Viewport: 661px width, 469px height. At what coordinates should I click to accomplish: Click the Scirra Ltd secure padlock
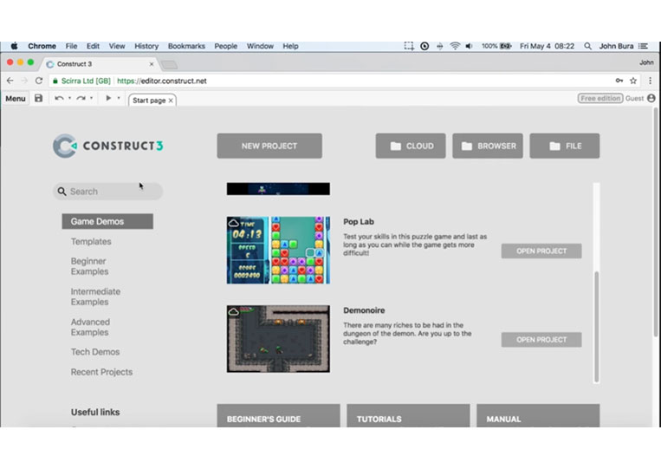tap(55, 81)
